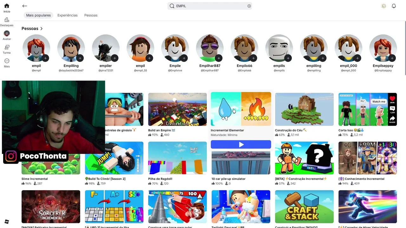Viewport: 406px width, 228px height.
Task: Select the Mais populares tab
Action: [38, 15]
